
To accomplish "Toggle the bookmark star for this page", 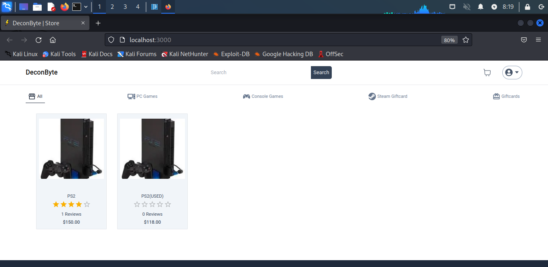I will tap(465, 40).
